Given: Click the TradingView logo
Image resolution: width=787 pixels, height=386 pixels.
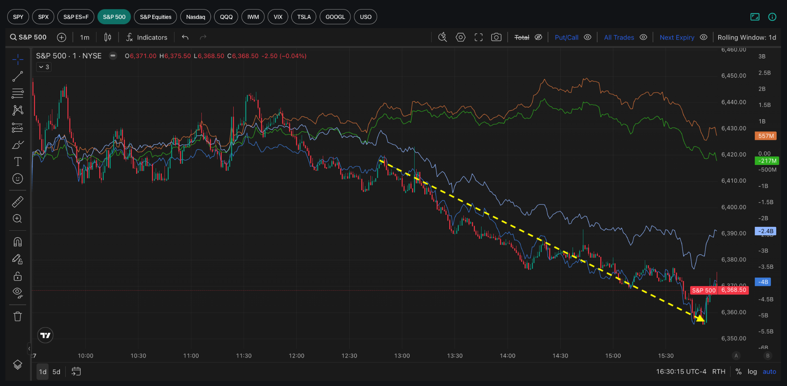Looking at the screenshot, I should tap(45, 335).
